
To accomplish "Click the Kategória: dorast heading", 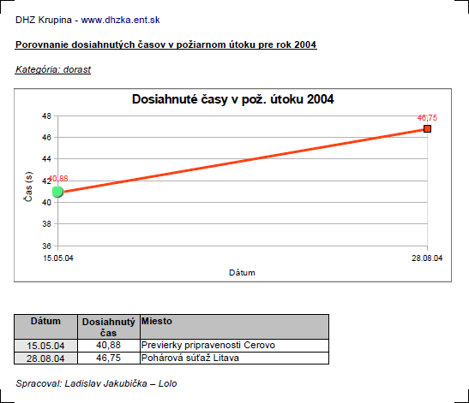I will tap(53, 69).
